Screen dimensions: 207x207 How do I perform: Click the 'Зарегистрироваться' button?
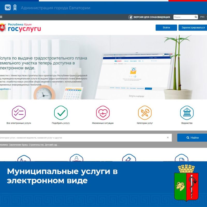coord(193,28)
